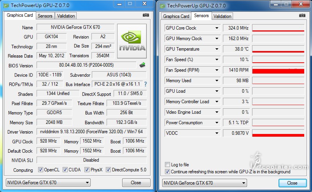Open Memory Used sensor dropdown
312x192 pixels.
click(217, 81)
